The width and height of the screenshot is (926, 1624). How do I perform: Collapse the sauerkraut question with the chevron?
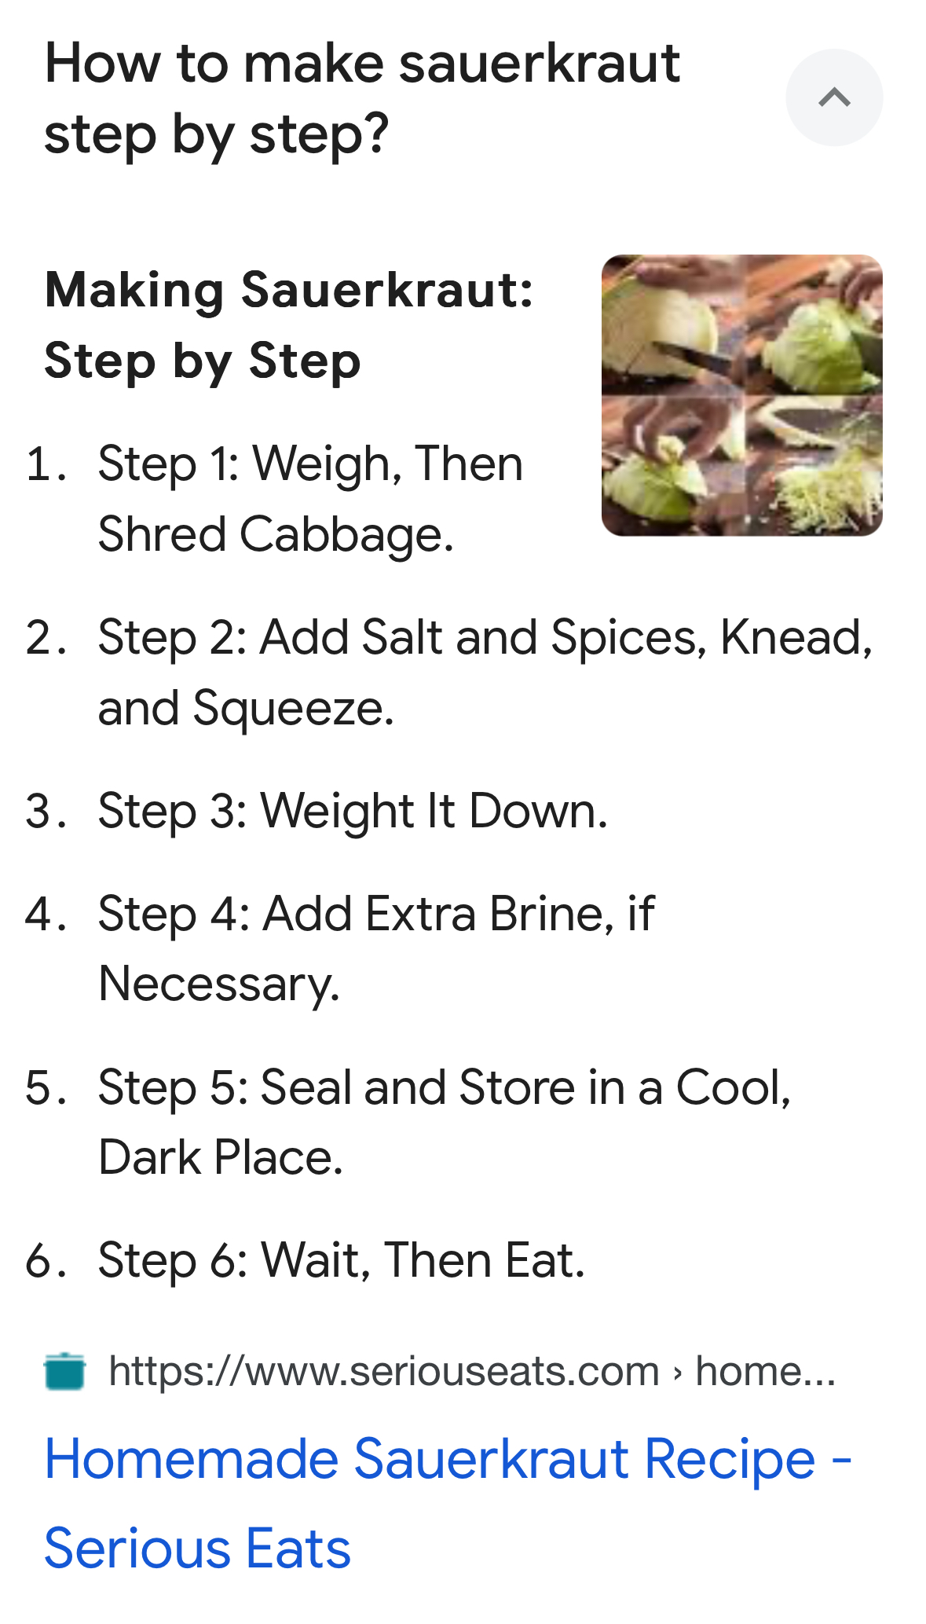coord(834,97)
